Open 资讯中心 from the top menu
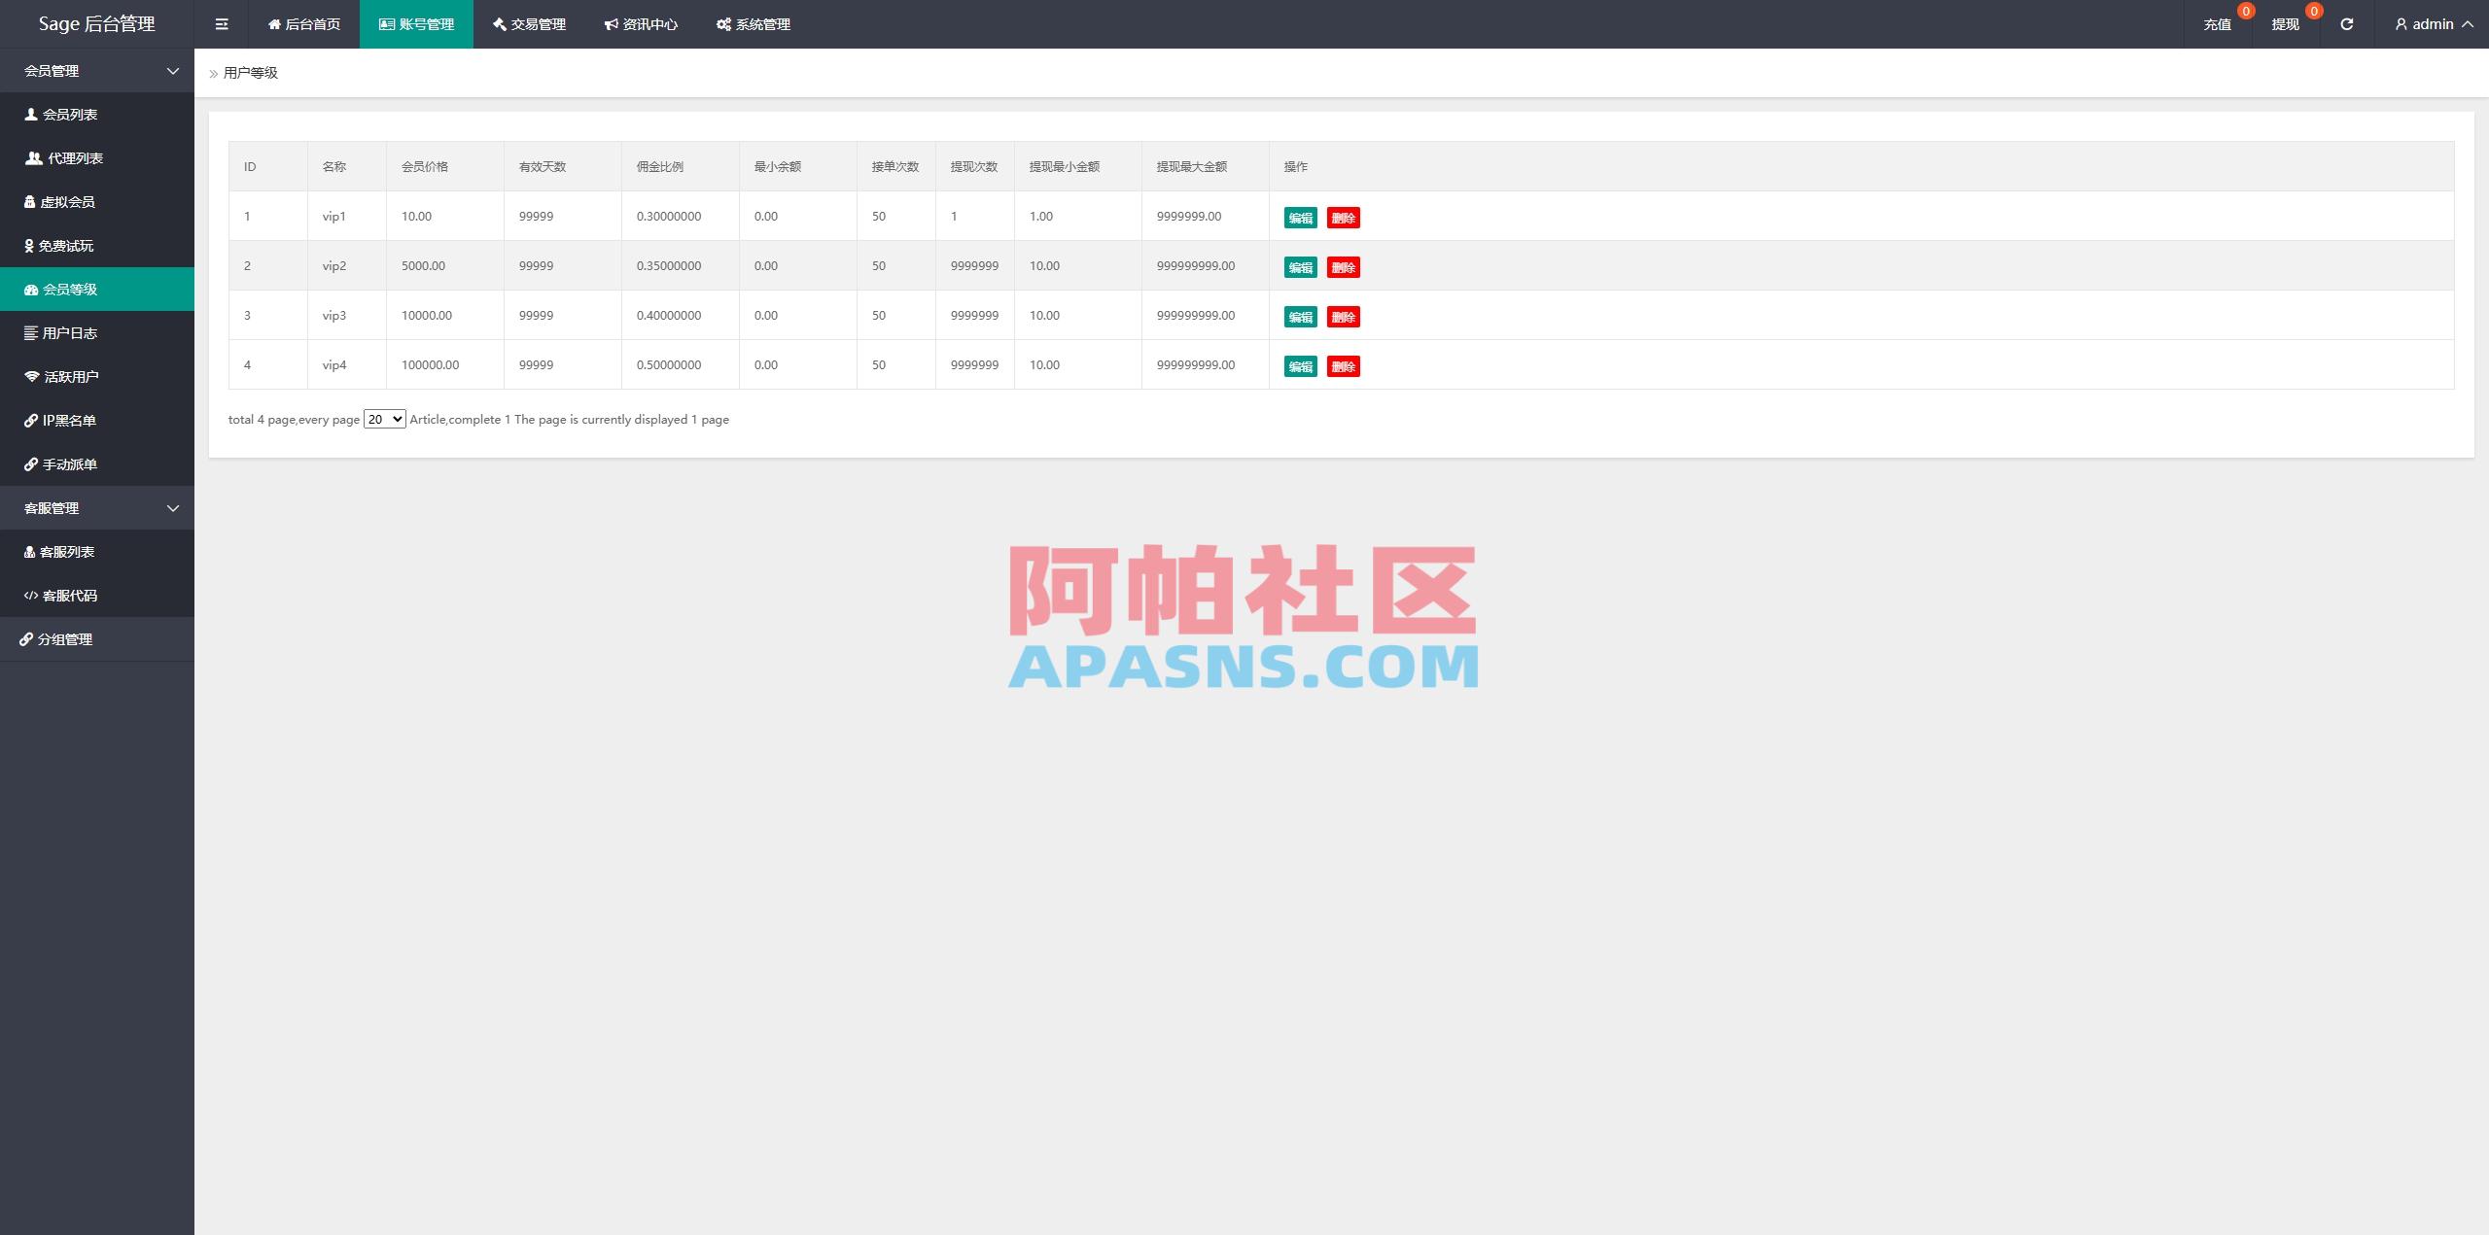2489x1235 pixels. tap(642, 23)
